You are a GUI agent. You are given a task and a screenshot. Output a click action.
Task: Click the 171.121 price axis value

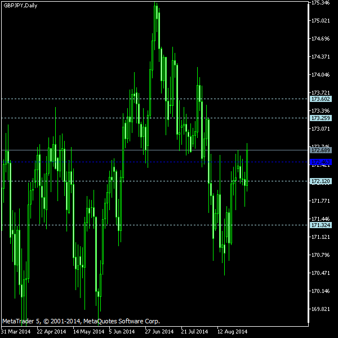(321, 237)
